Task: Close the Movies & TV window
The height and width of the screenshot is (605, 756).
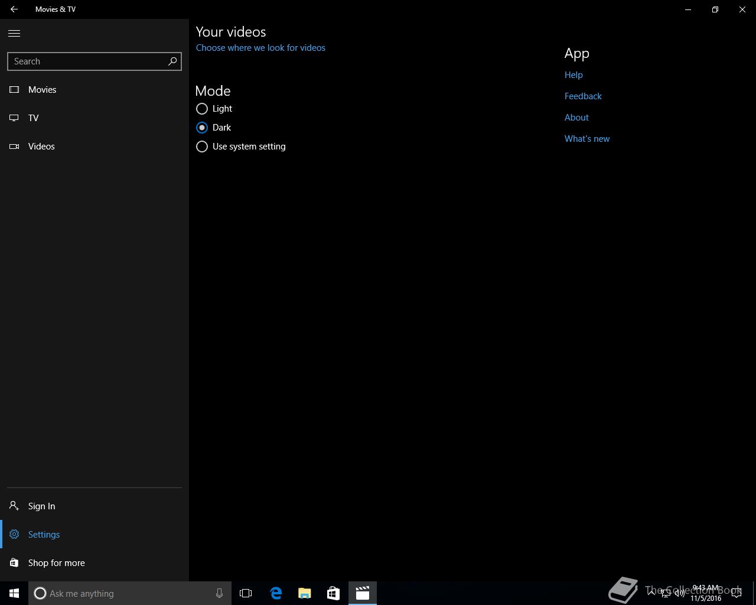Action: 742,9
